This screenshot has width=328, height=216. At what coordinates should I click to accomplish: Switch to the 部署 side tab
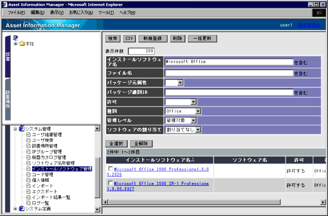coord(8,57)
